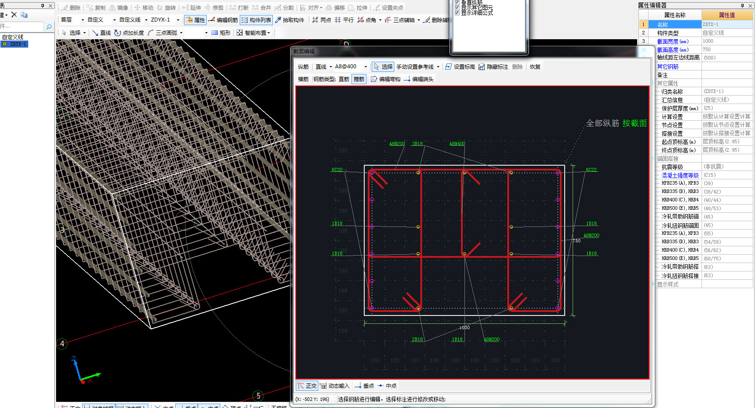This screenshot has height=408, width=755.
Task: Click the Set Grip (设置夹点) tool
Action: point(389,7)
